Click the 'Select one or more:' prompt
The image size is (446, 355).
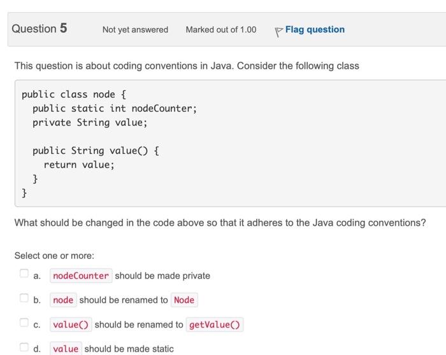tap(54, 255)
